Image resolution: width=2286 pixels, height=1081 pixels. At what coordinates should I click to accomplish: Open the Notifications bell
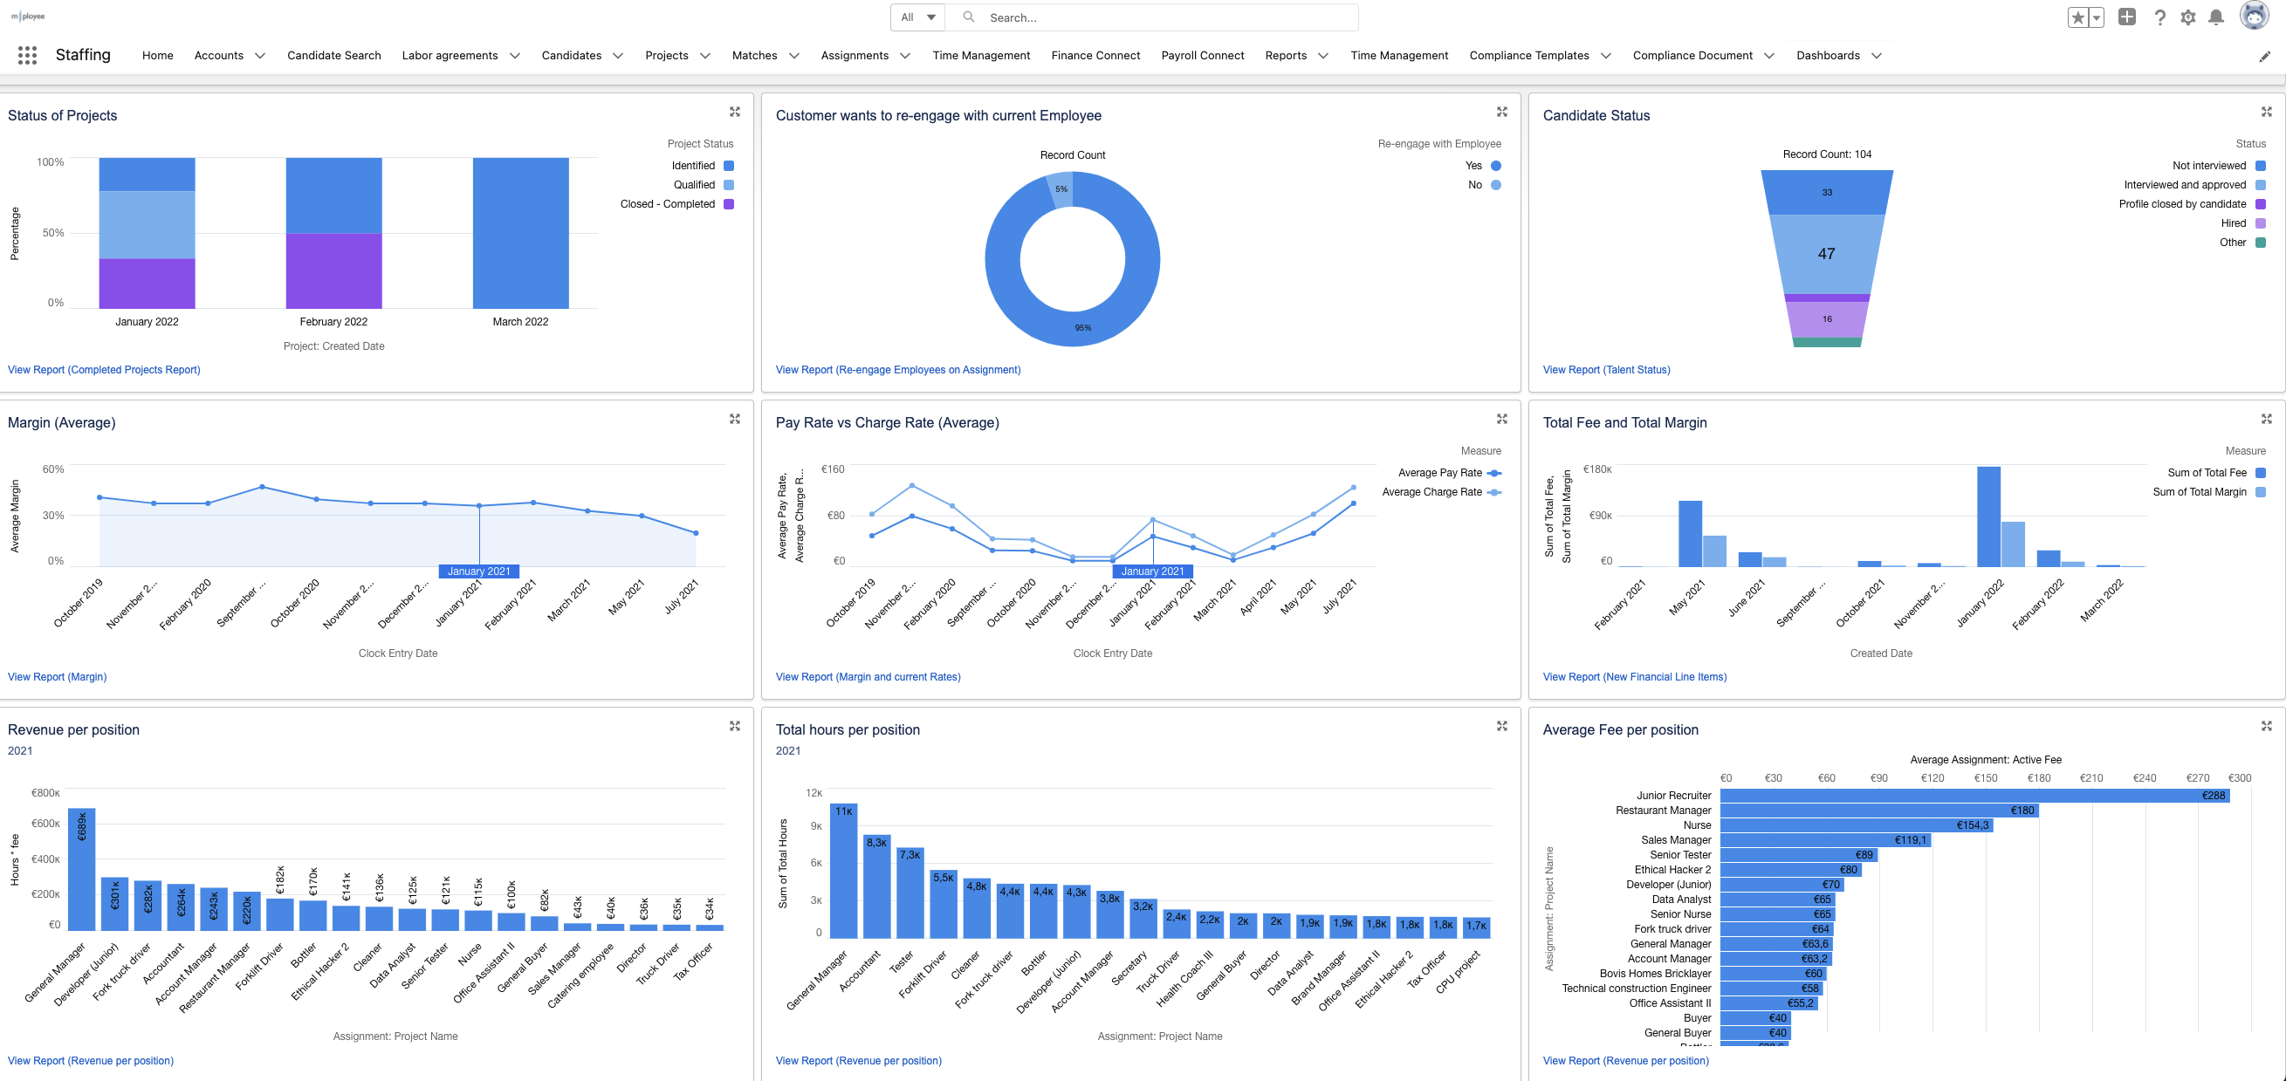(x=2216, y=17)
